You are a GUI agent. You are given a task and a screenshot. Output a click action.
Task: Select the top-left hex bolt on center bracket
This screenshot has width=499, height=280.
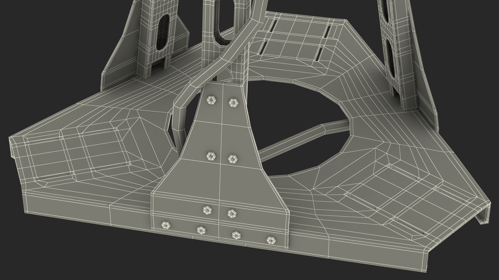click(x=211, y=100)
